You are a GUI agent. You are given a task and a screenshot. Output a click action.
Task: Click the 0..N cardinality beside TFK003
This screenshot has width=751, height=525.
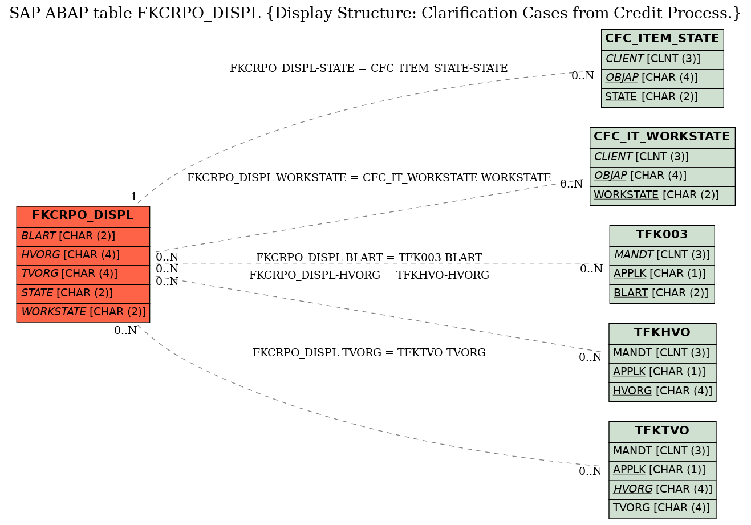(591, 269)
